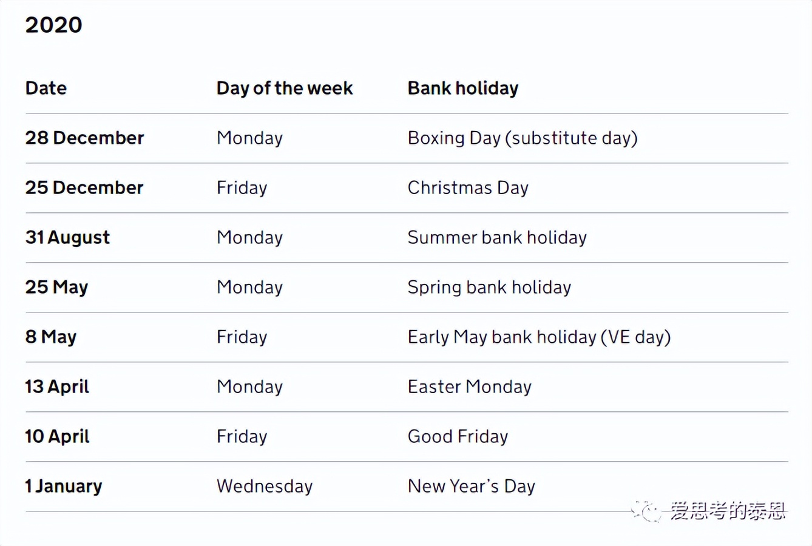
Task: Select the Day of the week header
Action: (284, 89)
